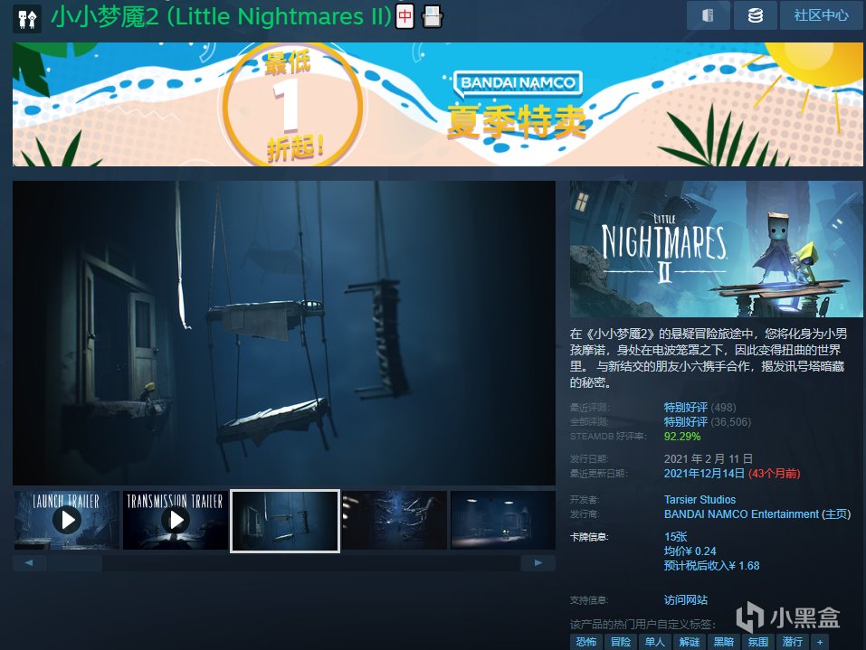Image resolution: width=866 pixels, height=650 pixels.
Task: Select the 冒险 tag
Action: [x=620, y=642]
